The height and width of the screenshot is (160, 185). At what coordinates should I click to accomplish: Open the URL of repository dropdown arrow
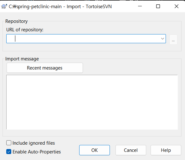pyautogui.click(x=162, y=39)
